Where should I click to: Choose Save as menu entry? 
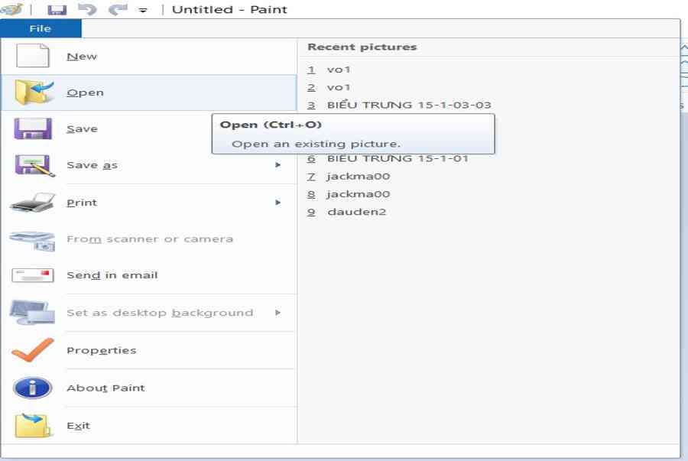tap(92, 165)
